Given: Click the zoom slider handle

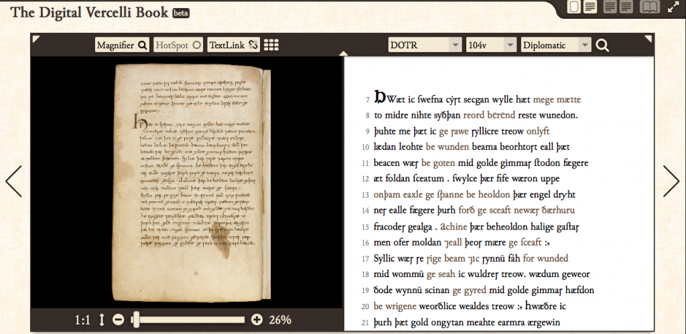Looking at the screenshot, I should (135, 320).
